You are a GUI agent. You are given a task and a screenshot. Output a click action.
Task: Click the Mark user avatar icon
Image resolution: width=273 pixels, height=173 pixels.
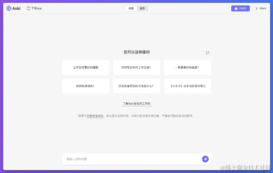256,8
